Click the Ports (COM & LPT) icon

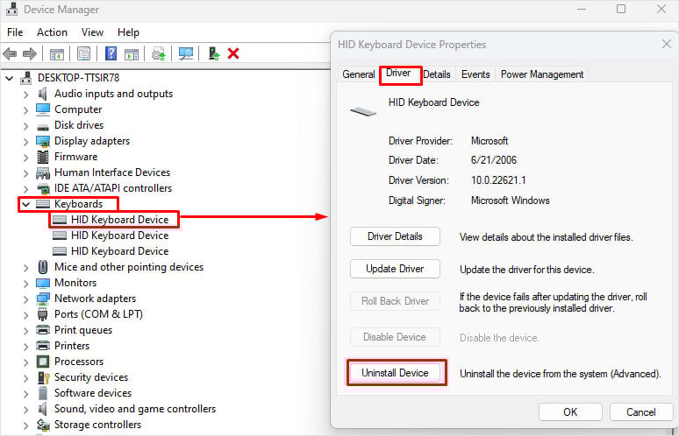pyautogui.click(x=42, y=314)
